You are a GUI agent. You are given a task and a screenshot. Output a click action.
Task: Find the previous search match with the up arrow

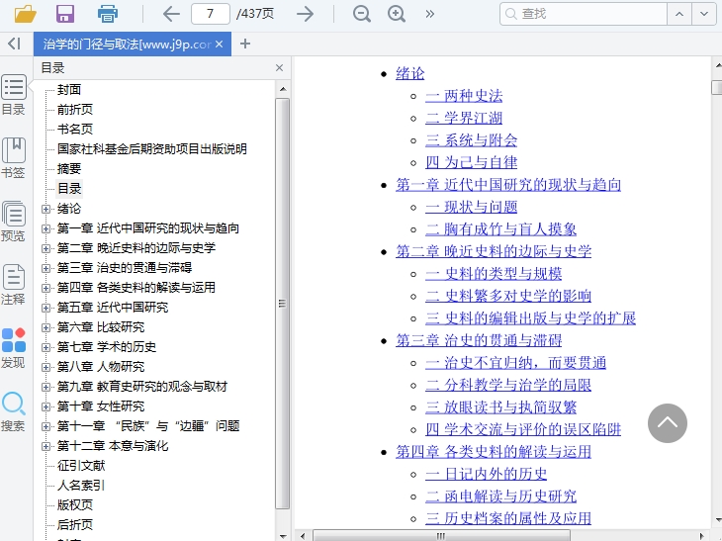679,14
